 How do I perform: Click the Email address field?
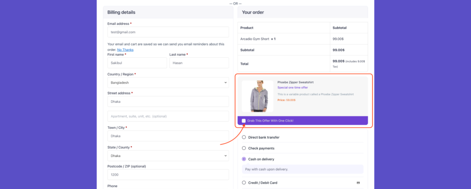click(x=168, y=32)
